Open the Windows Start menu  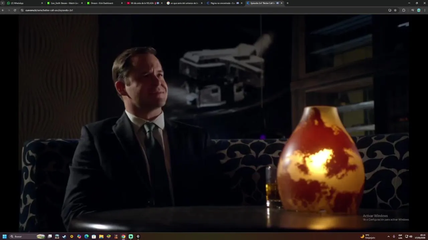[5, 236]
